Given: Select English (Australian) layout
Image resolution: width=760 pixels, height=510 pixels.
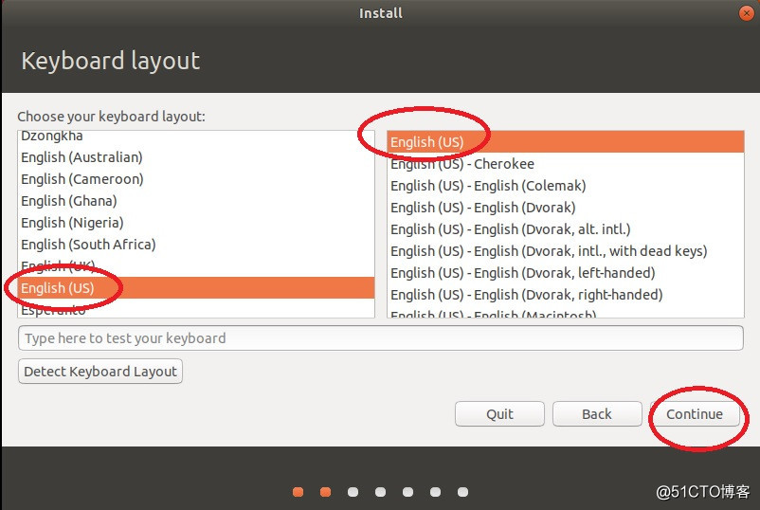Looking at the screenshot, I should (x=196, y=157).
